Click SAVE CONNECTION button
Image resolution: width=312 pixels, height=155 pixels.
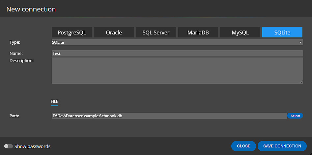click(282, 146)
